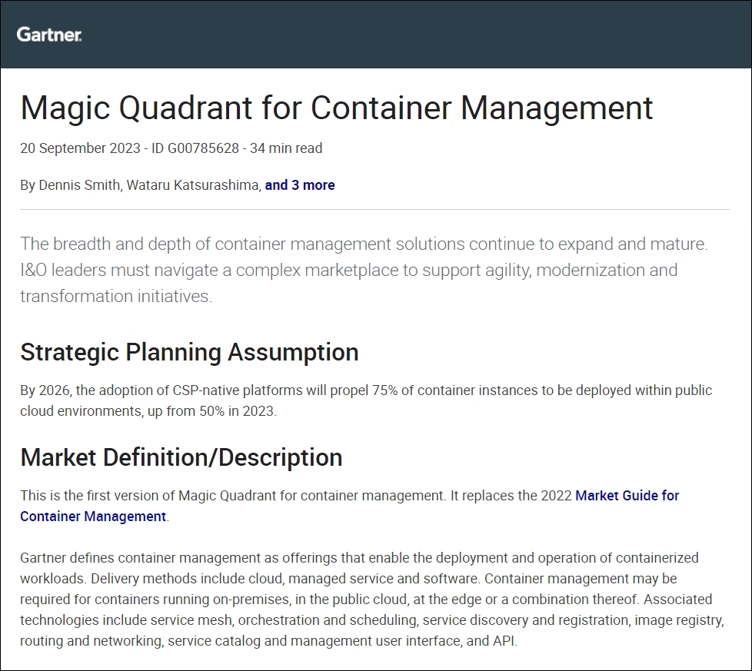Click the document ID G00785628
This screenshot has height=671, width=752.
[194, 148]
